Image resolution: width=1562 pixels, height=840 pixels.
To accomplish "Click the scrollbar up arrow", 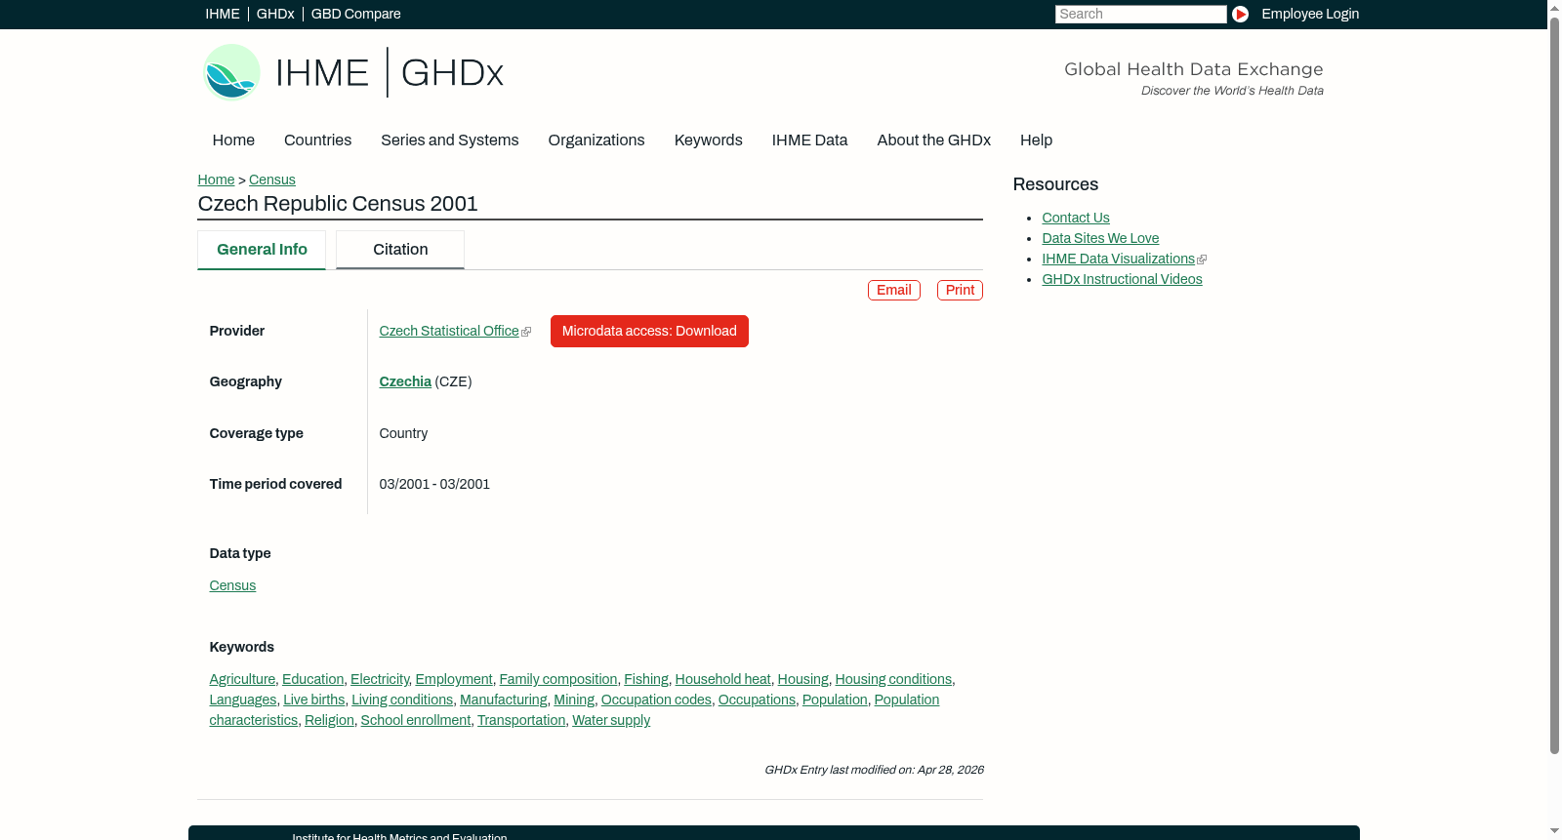I will point(1554,7).
